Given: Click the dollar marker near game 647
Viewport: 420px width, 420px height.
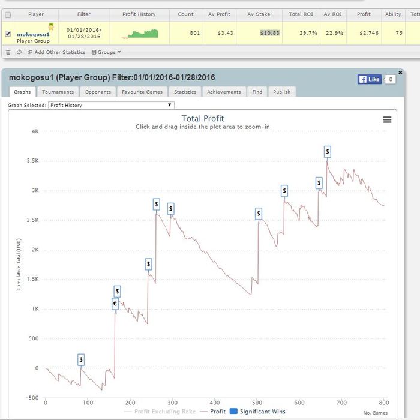Looking at the screenshot, I should pyautogui.click(x=319, y=183).
